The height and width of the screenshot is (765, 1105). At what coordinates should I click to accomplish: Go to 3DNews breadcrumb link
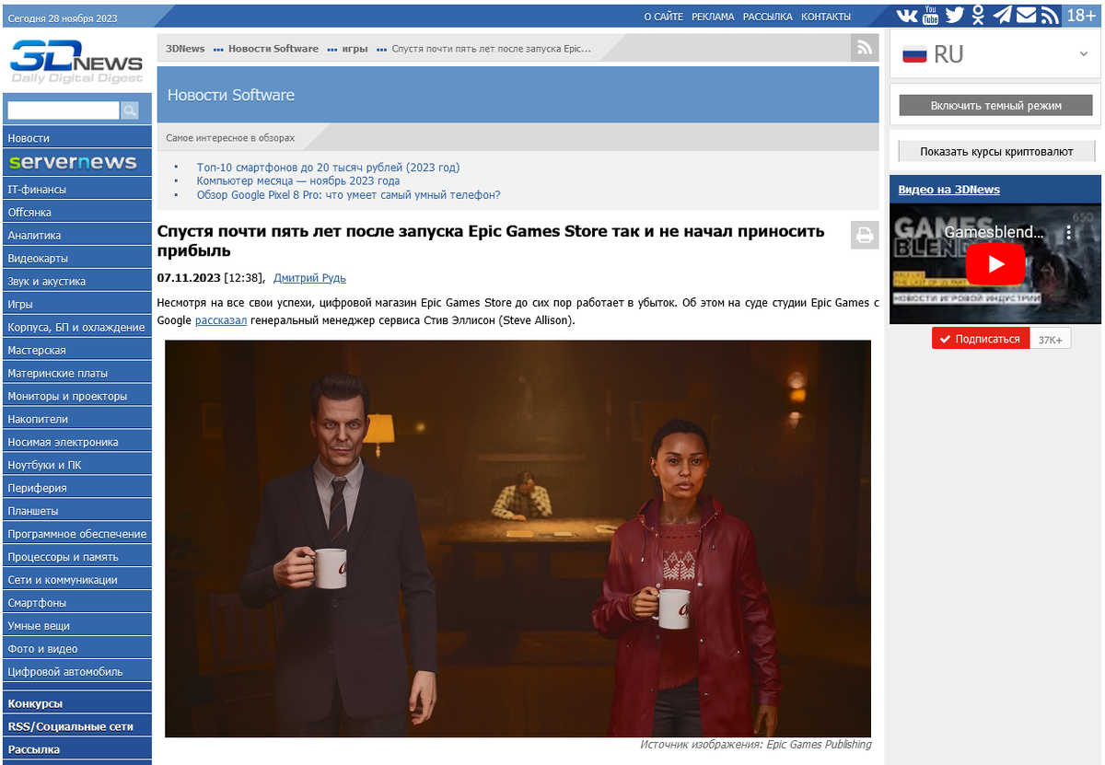tap(185, 49)
